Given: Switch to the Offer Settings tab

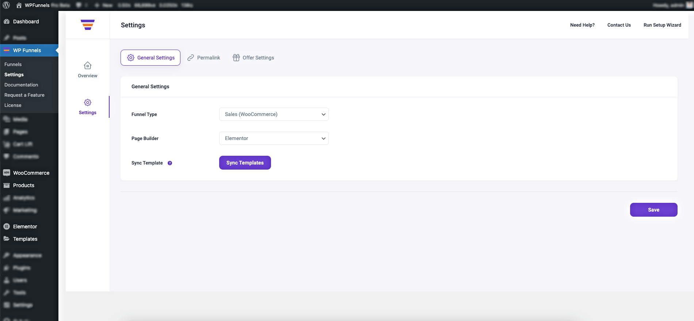Looking at the screenshot, I should 253,58.
